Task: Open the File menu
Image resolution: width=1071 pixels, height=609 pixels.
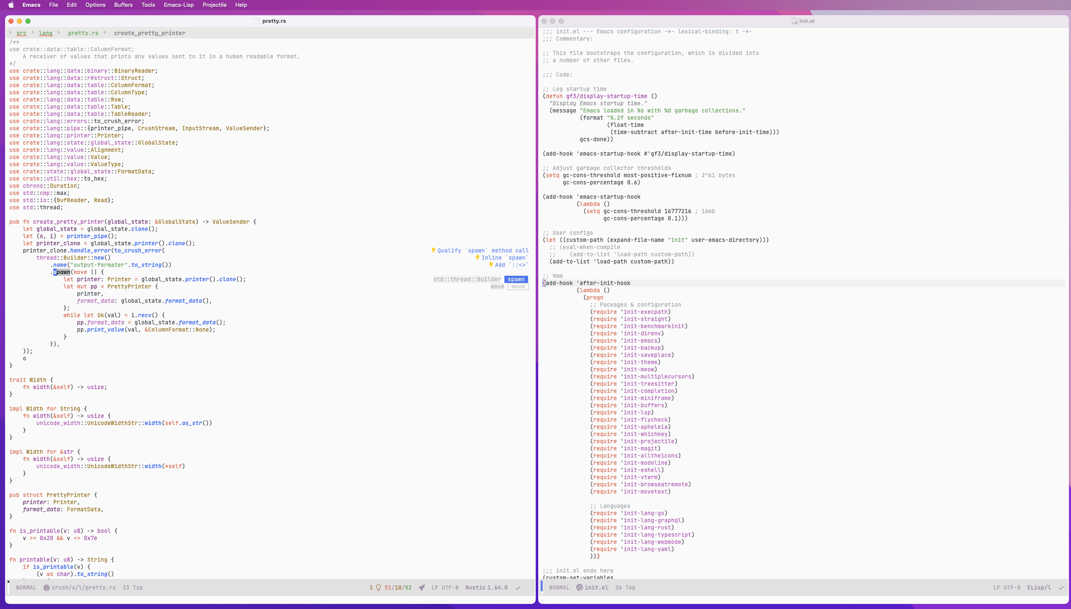Action: point(53,5)
